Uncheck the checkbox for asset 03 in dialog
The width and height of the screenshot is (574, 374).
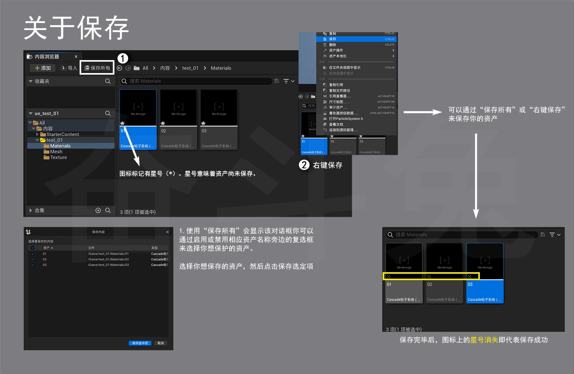tap(33, 265)
